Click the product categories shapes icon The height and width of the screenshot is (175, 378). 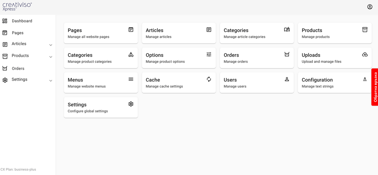click(x=131, y=54)
